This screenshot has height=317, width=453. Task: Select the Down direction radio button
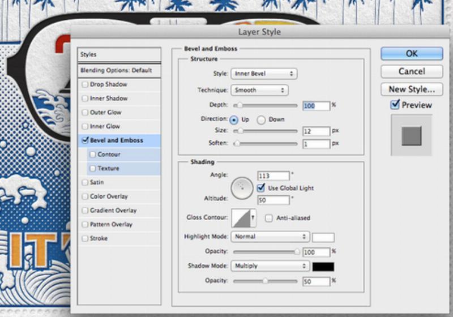[261, 119]
